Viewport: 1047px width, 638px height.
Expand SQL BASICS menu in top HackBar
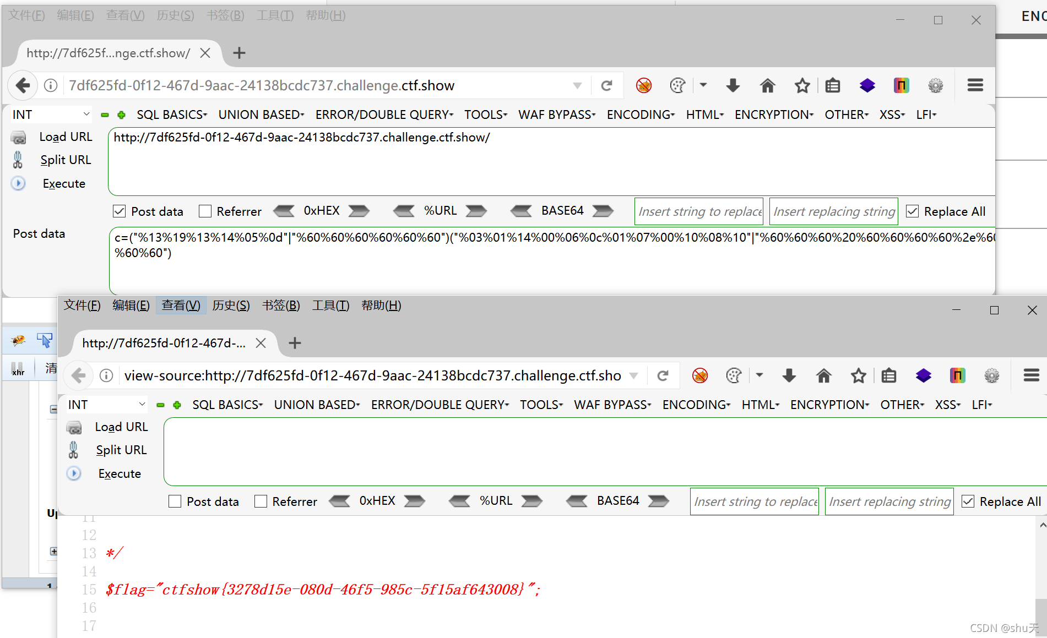click(x=172, y=114)
